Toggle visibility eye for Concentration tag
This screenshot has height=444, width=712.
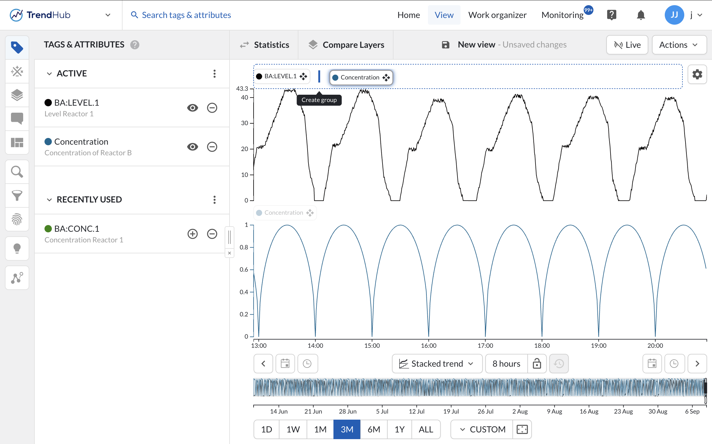click(x=193, y=147)
